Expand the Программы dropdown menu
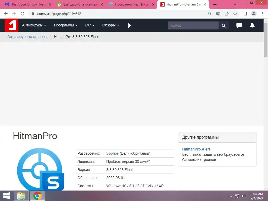268x201 pixels. pos(66,25)
